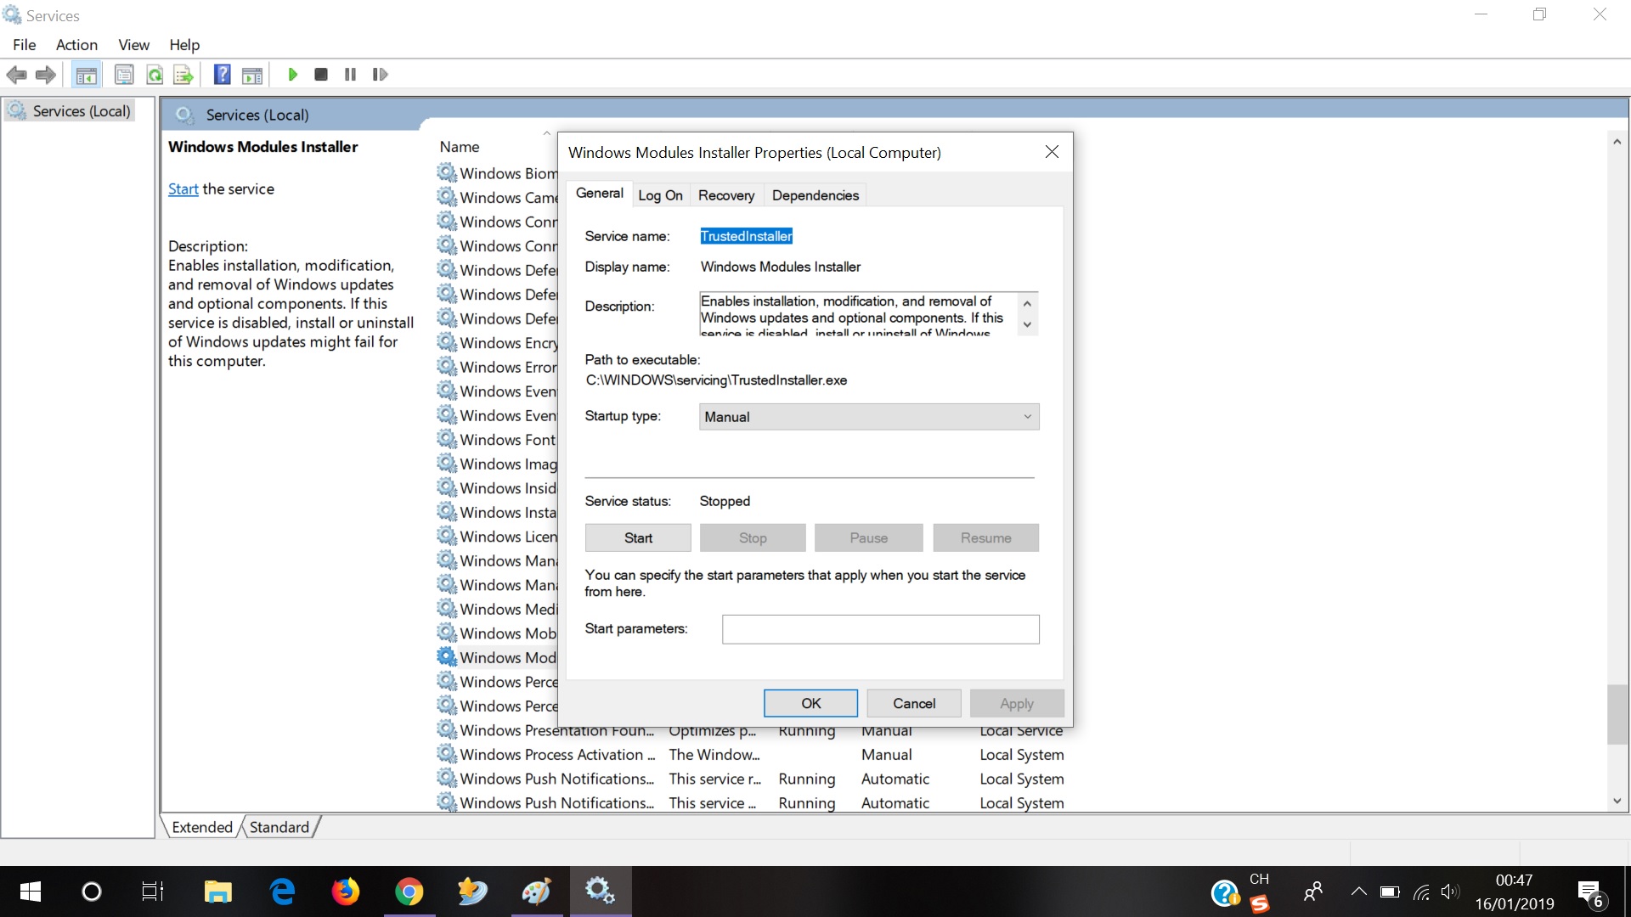Click the Start the service link

(x=183, y=189)
